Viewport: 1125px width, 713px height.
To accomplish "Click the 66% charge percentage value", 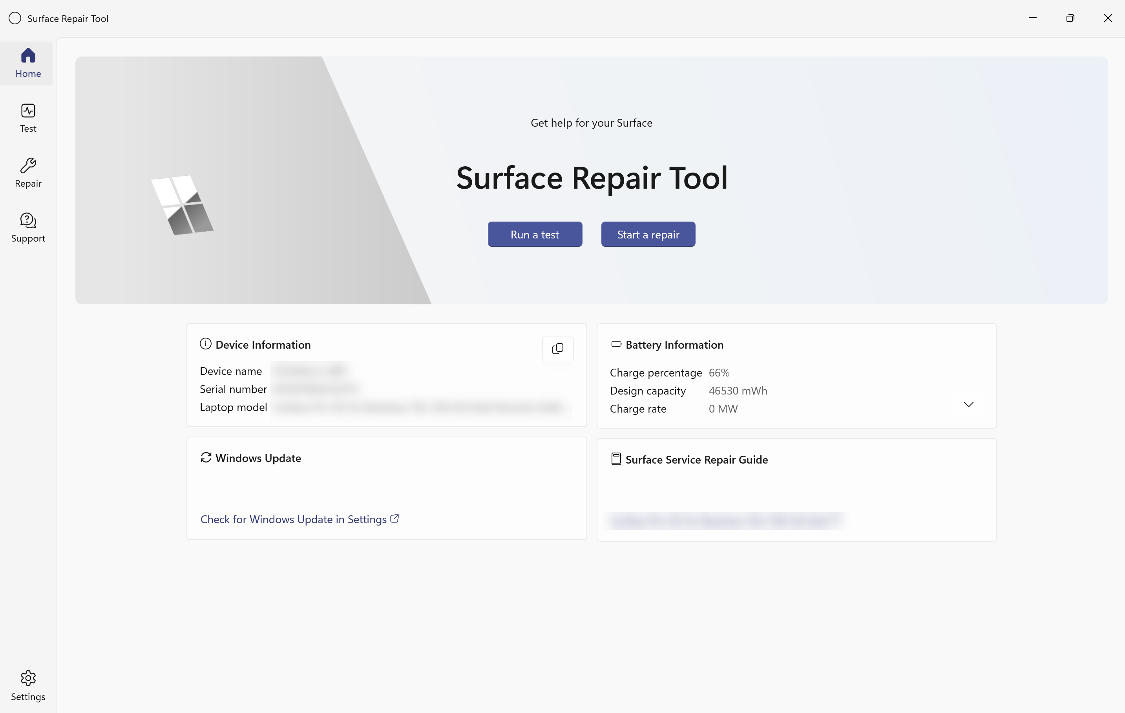I will (719, 373).
